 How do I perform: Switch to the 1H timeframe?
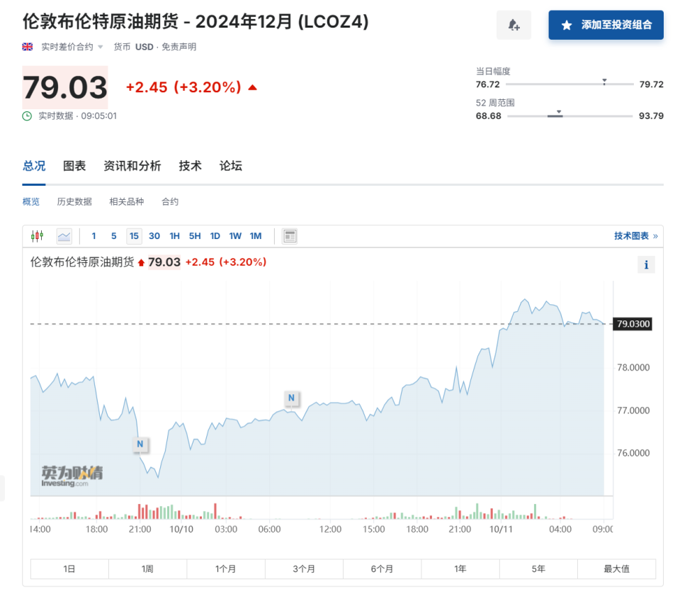tap(174, 235)
